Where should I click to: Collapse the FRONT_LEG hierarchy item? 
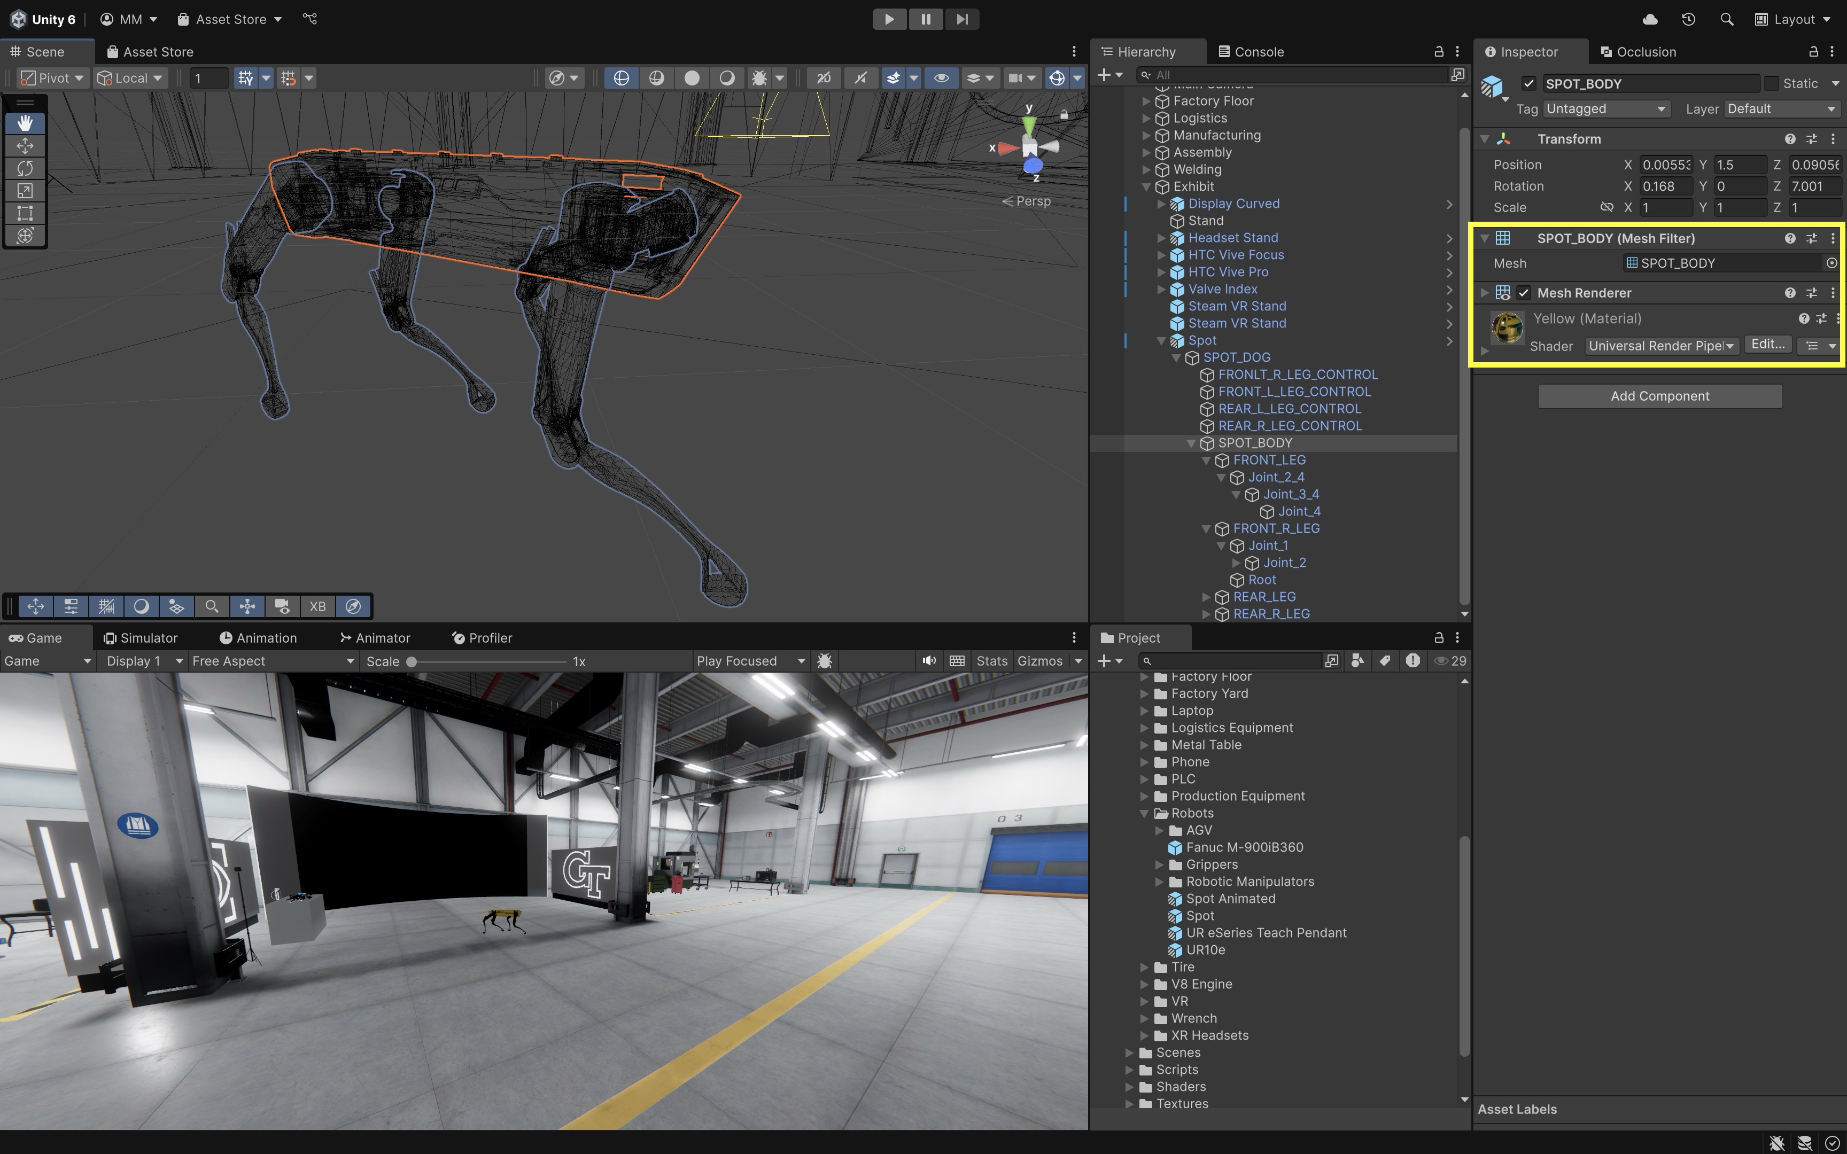click(x=1206, y=460)
